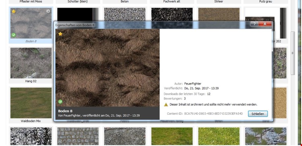The height and width of the screenshot is (146, 302).
Task: Select the cobblestone paving texture thumbnail
Action: pos(78,136)
